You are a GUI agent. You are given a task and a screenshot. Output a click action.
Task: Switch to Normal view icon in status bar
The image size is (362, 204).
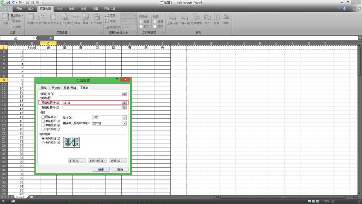point(309,201)
